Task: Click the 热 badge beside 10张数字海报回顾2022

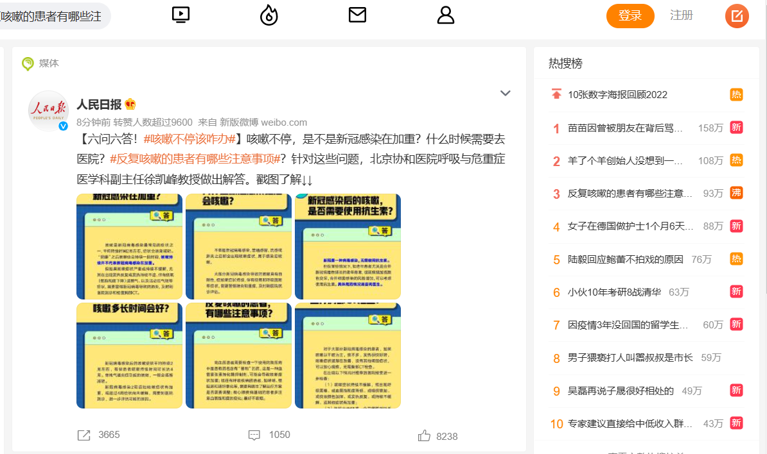Action: (736, 95)
